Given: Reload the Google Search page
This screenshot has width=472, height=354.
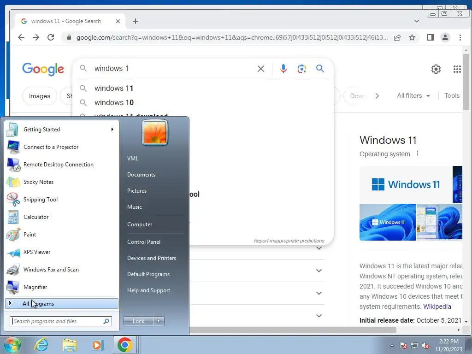Looking at the screenshot, I should pos(51,37).
